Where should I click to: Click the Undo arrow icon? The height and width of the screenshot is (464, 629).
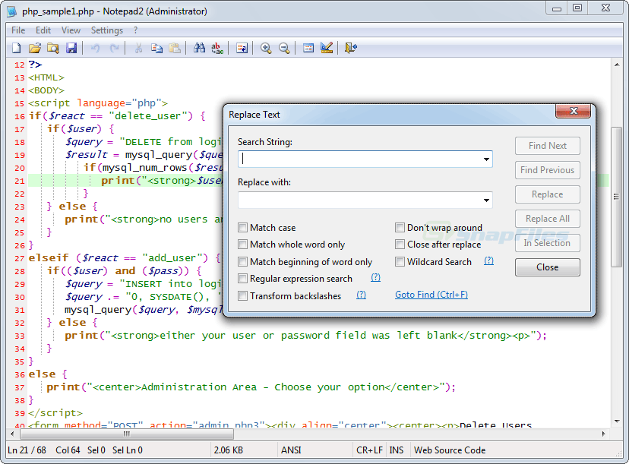(x=96, y=48)
